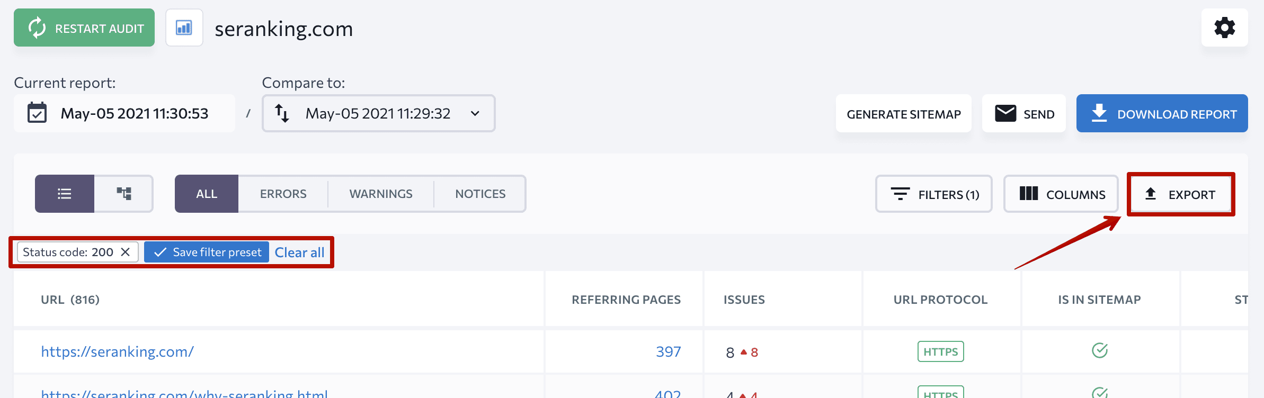Viewport: 1264px width, 398px height.
Task: Click Save filter preset
Action: click(207, 252)
